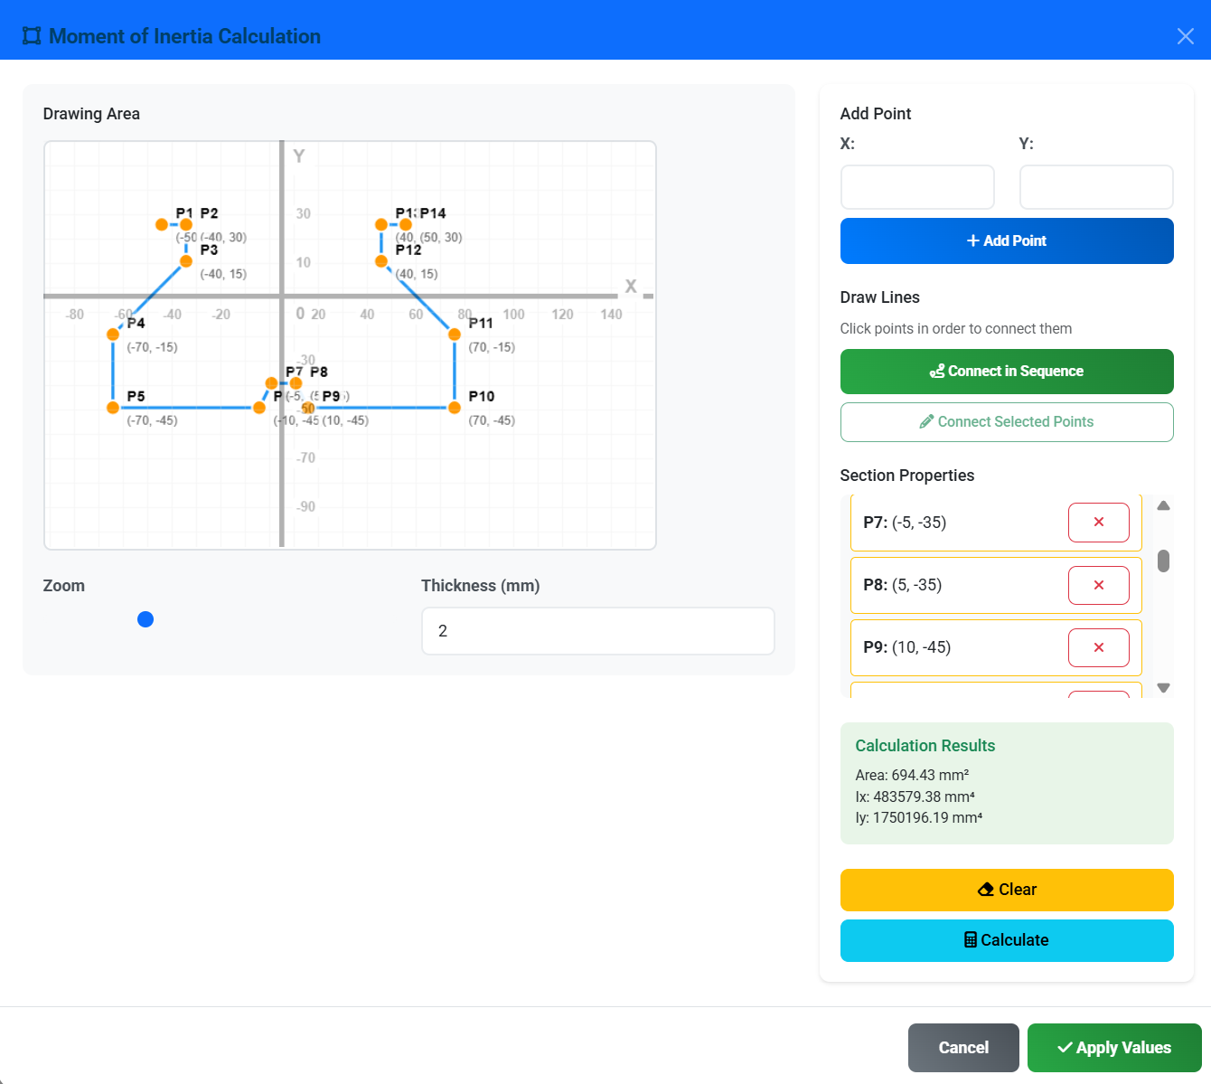The height and width of the screenshot is (1084, 1211).
Task: Select point P10 on the drawing canvas
Action: click(x=453, y=408)
